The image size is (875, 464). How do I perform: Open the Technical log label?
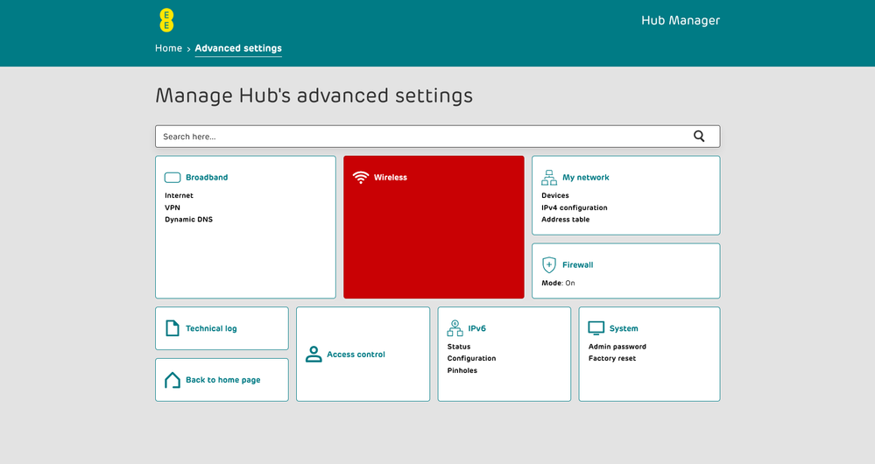click(x=211, y=328)
